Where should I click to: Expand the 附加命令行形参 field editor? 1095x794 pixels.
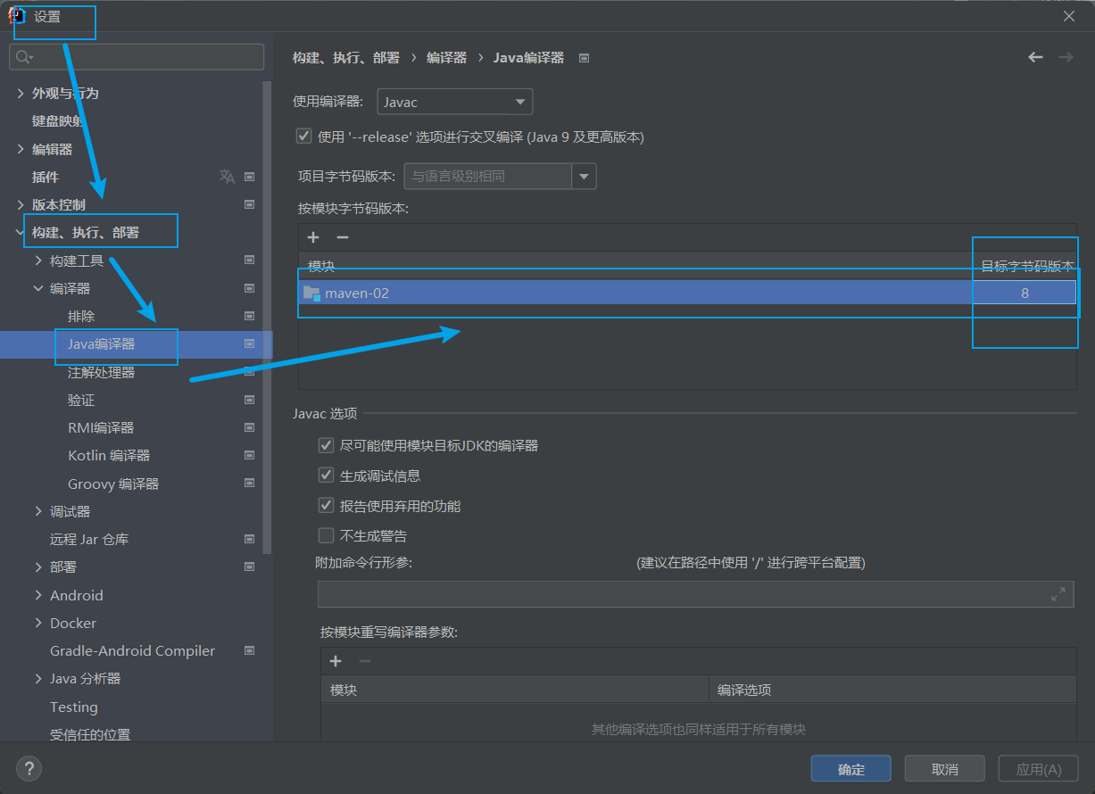pos(1058,593)
